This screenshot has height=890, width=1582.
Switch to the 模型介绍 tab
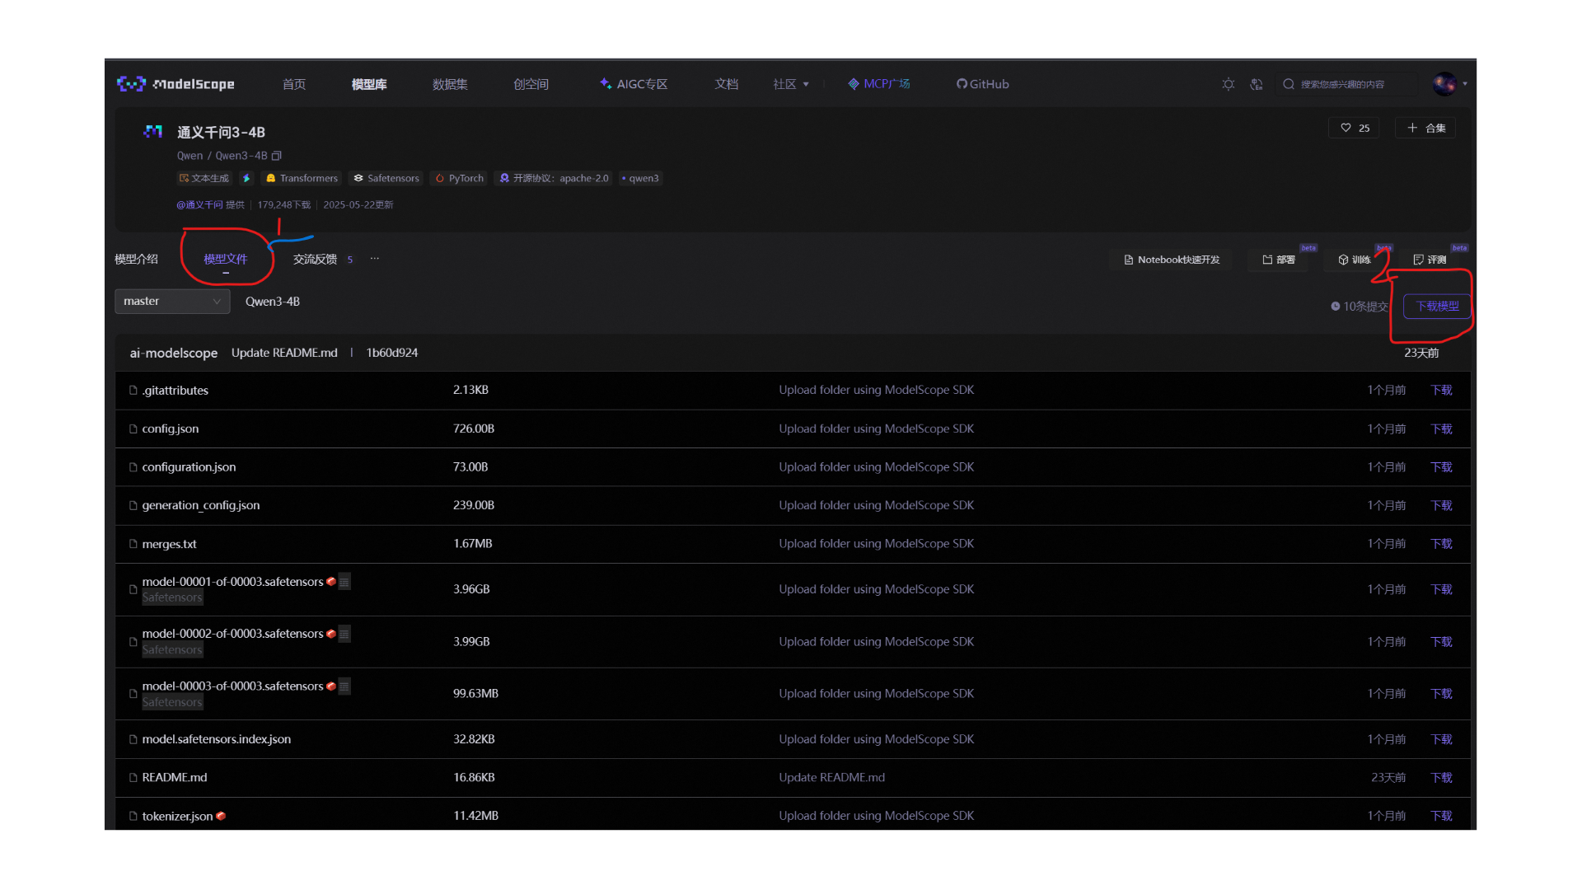[136, 259]
